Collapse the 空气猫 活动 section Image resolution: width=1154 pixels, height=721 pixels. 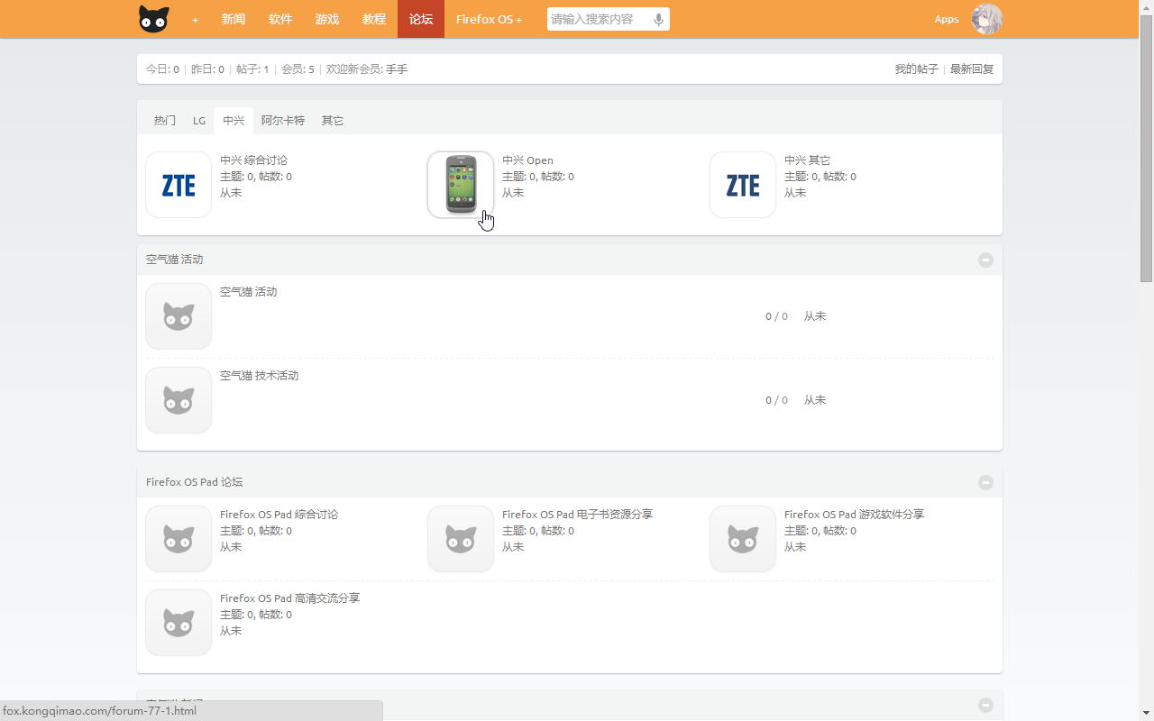click(985, 260)
